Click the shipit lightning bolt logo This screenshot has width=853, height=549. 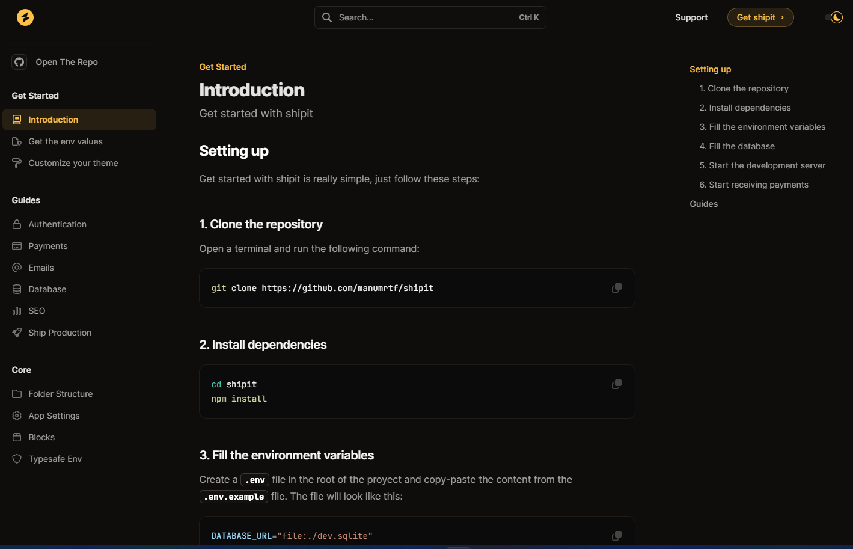tap(25, 17)
